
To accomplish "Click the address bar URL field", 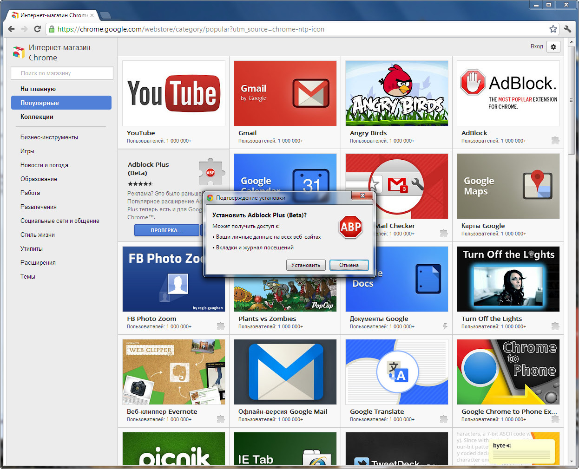I will pyautogui.click(x=297, y=29).
